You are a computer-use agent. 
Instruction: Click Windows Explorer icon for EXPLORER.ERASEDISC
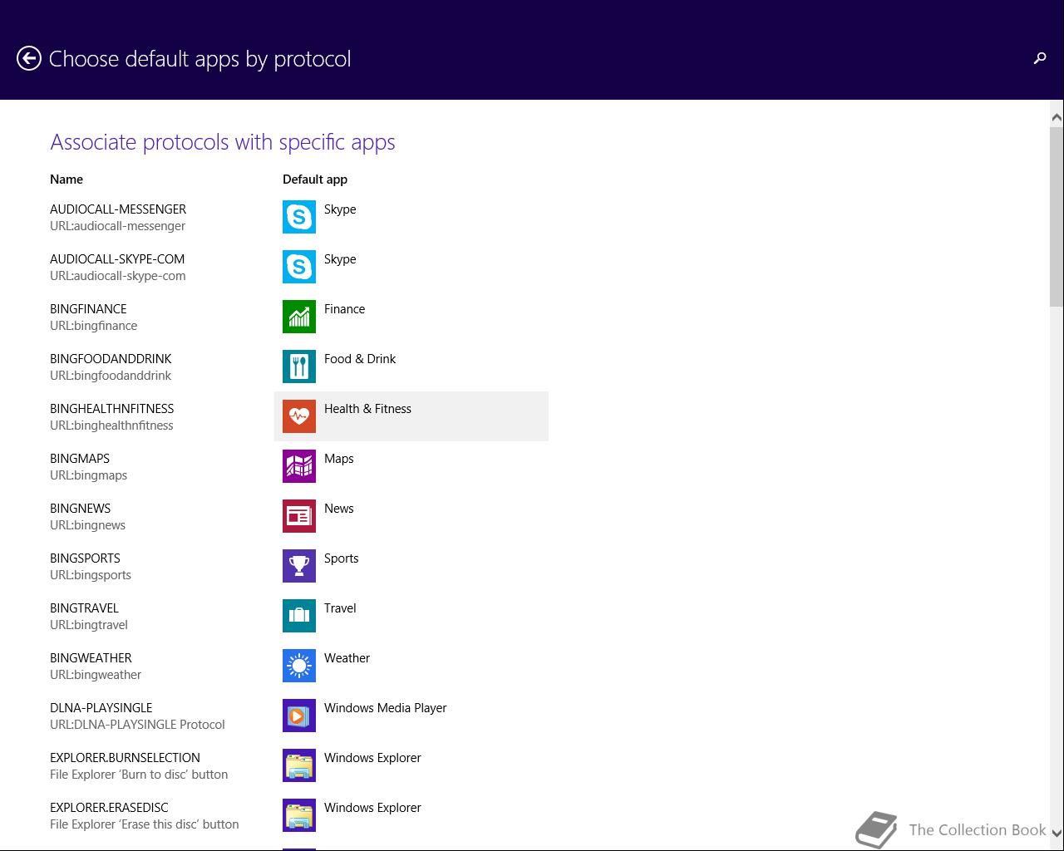point(299,815)
